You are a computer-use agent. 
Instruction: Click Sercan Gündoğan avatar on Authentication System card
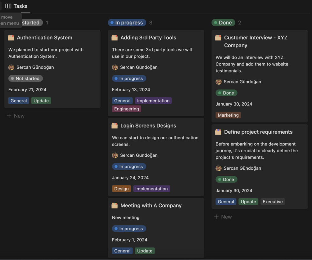click(x=11, y=67)
